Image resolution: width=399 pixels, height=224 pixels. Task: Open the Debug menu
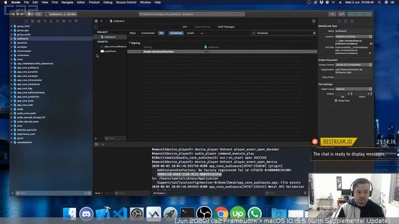pos(108,2)
